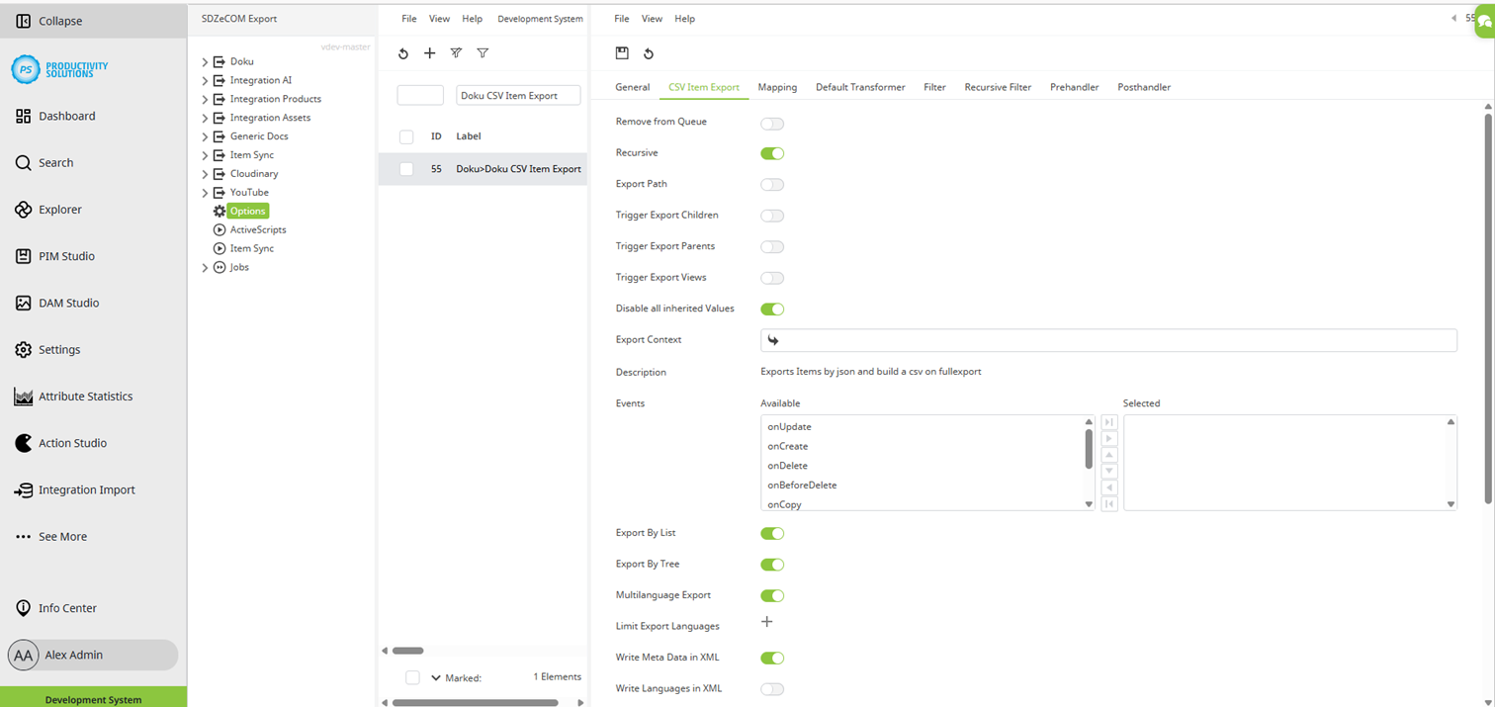
Task: Open the Posthandler tab
Action: click(1144, 87)
